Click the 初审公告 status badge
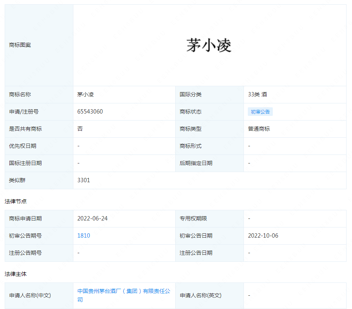Viewport: 352px width, 309px height. point(260,112)
